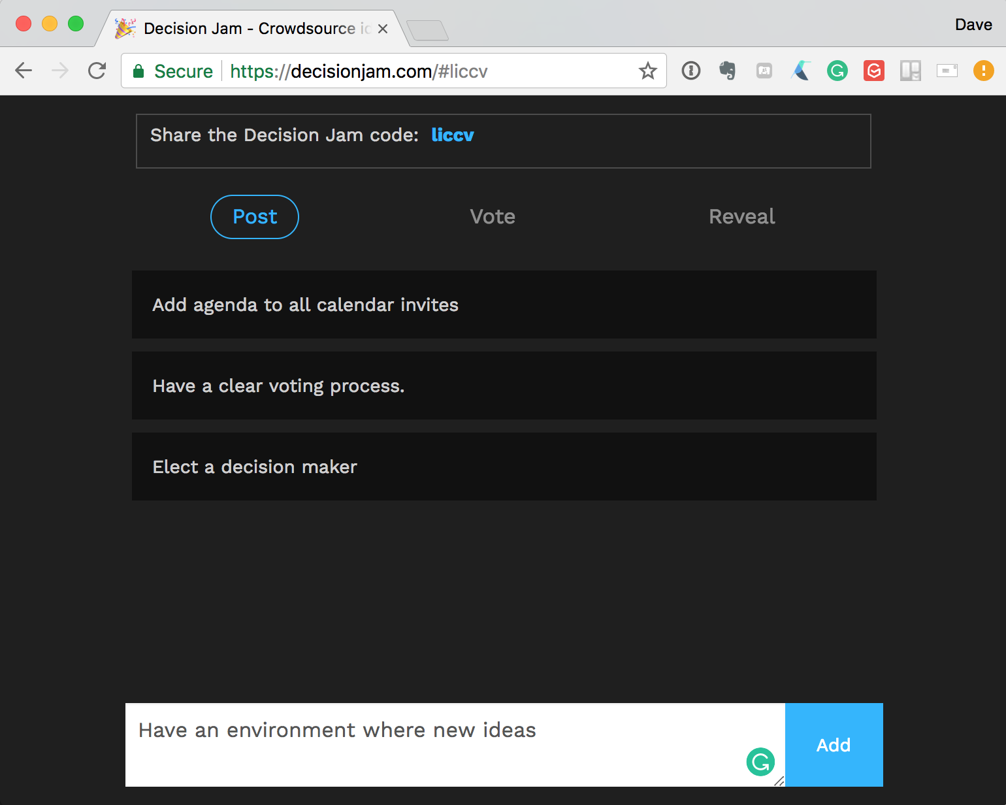Click the Grammarly badge inside the text box
The width and height of the screenshot is (1006, 805).
point(760,762)
